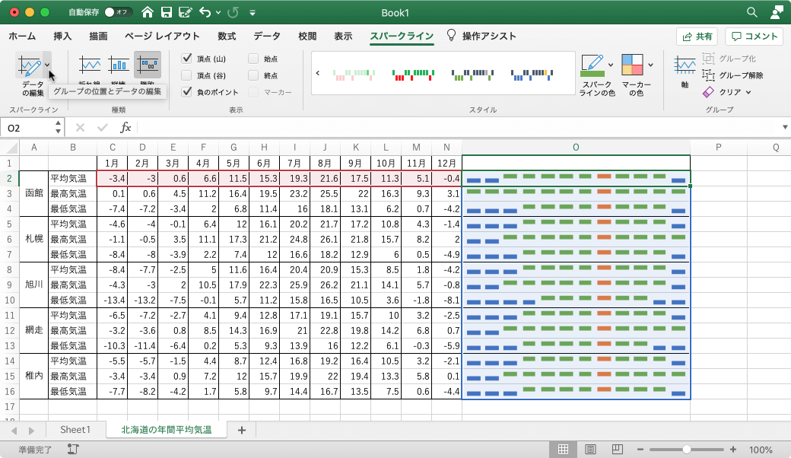Viewport: 791px width, 458px height.
Task: Open the ホーム tab
Action: point(22,36)
